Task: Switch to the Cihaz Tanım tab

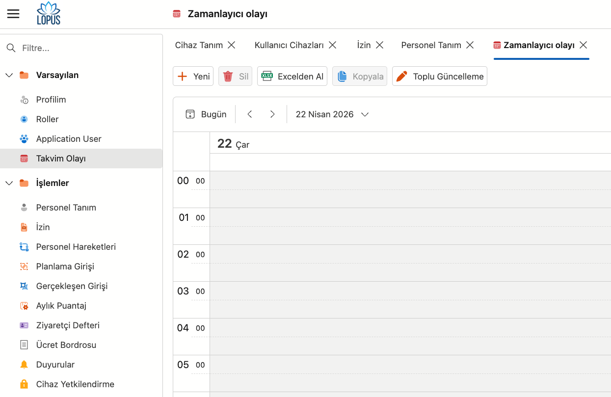Action: click(199, 45)
